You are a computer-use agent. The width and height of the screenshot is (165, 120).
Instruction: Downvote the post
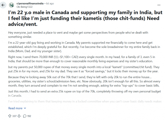[x=19, y=116]
